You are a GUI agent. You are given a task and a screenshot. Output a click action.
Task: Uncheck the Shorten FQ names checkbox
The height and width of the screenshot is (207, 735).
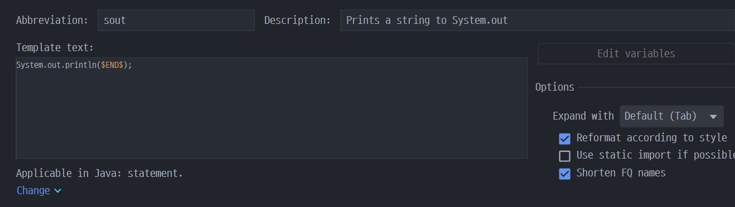[x=565, y=174]
